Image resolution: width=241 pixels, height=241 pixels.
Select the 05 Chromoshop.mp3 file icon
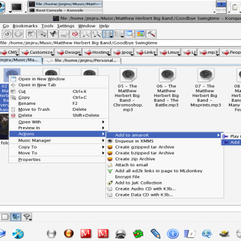[128, 75]
